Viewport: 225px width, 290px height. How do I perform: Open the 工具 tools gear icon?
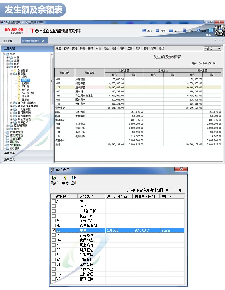point(185,30)
